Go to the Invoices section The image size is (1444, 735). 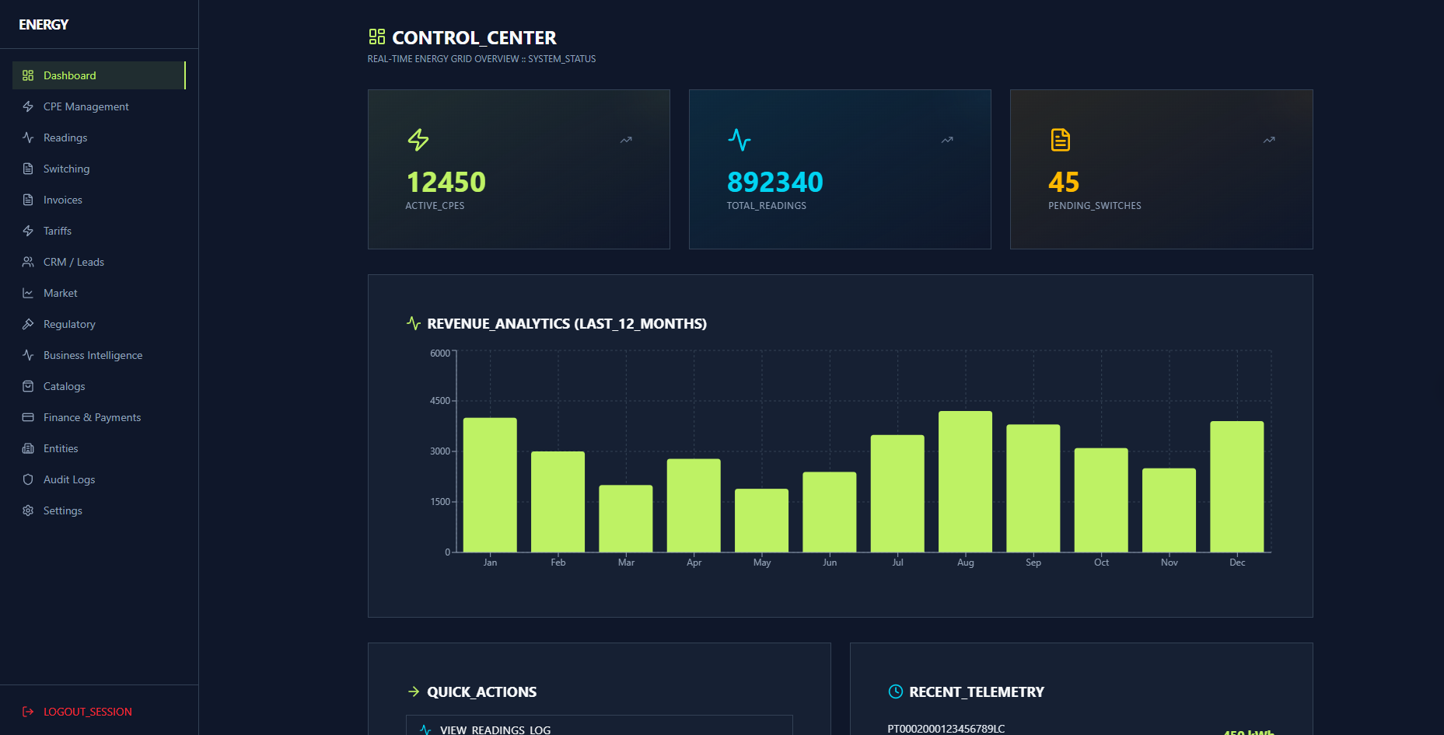pyautogui.click(x=62, y=200)
